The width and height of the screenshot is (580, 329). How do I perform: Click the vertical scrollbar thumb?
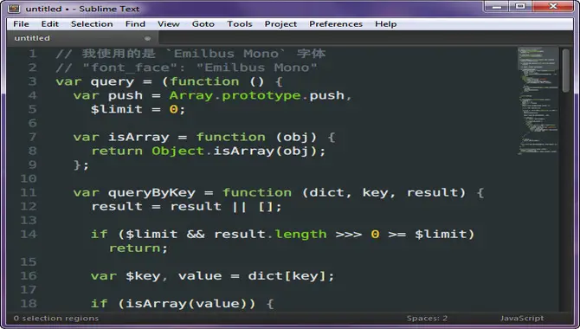(x=566, y=70)
